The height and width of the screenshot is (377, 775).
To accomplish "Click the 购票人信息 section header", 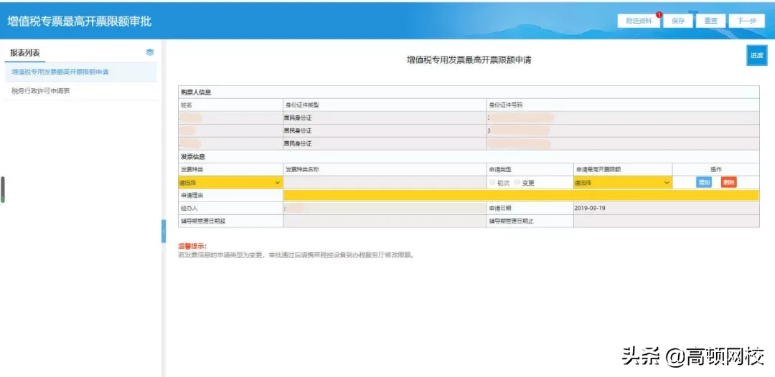I will coord(196,92).
